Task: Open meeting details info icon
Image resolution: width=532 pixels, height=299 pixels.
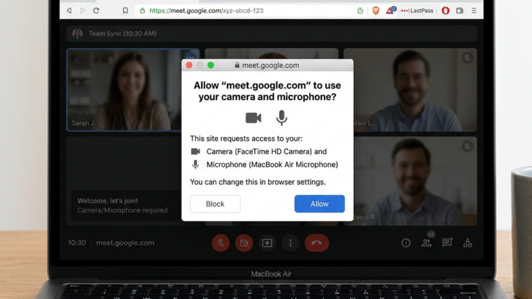Action: pyautogui.click(x=406, y=242)
